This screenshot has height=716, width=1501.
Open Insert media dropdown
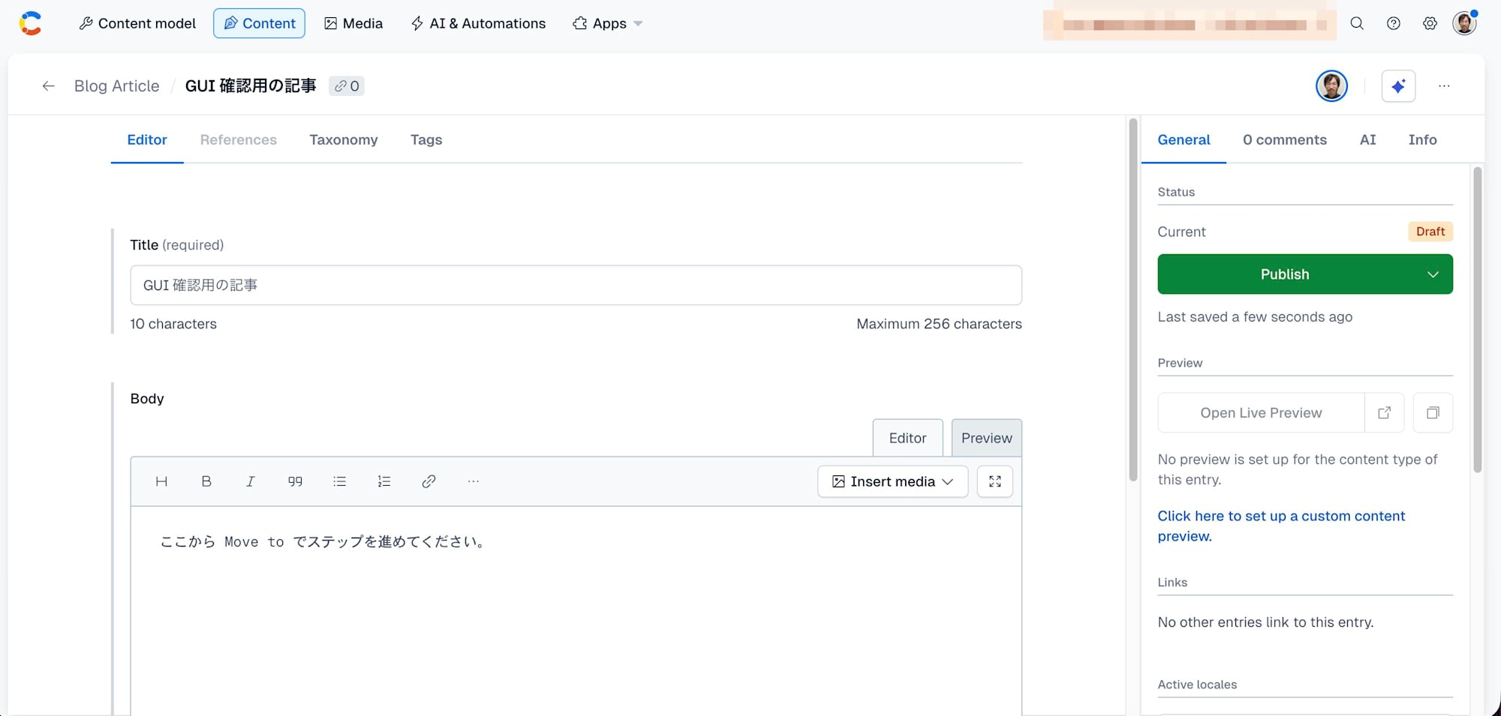892,481
